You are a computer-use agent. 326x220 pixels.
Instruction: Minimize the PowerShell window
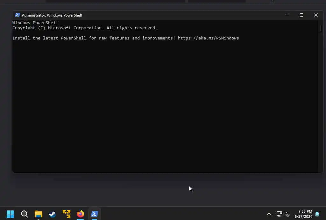click(x=287, y=15)
